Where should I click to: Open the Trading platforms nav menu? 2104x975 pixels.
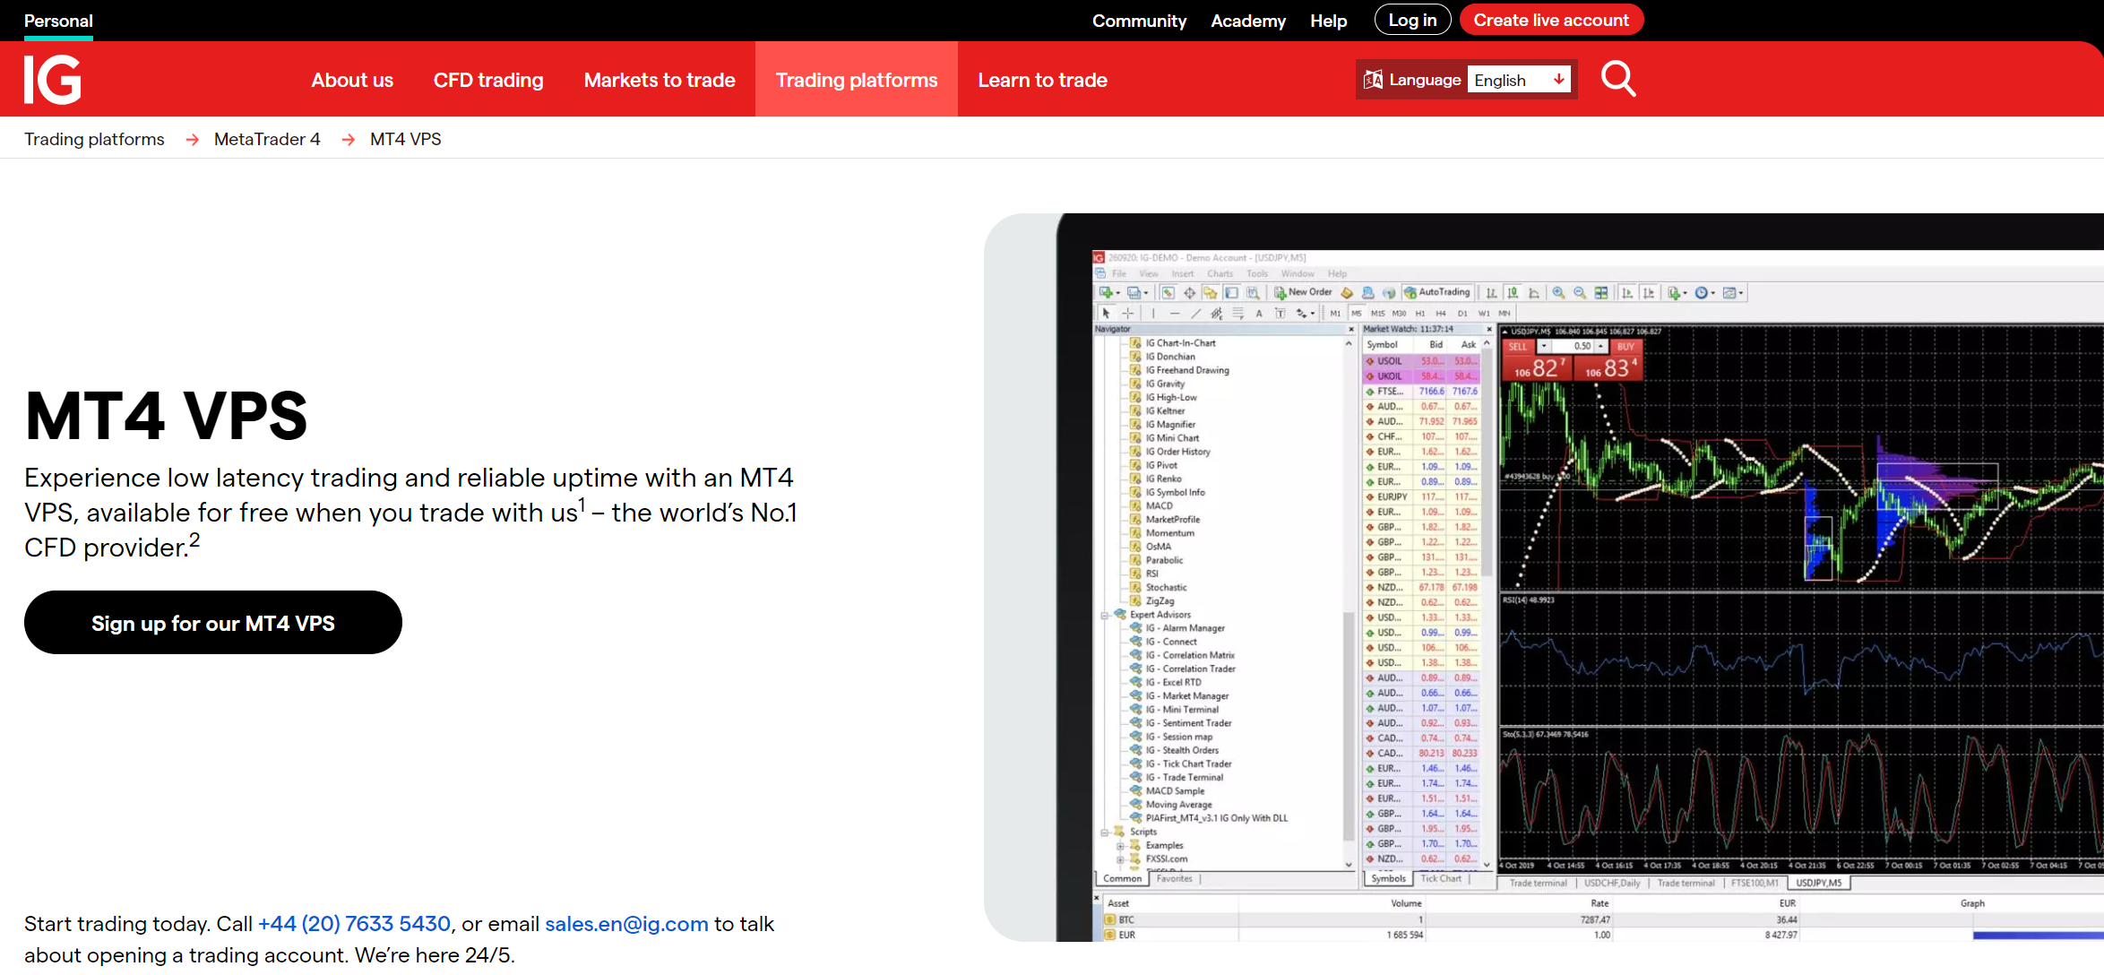857,80
